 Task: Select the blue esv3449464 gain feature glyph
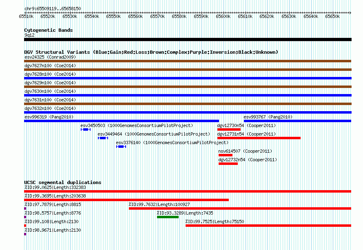coord(103,138)
